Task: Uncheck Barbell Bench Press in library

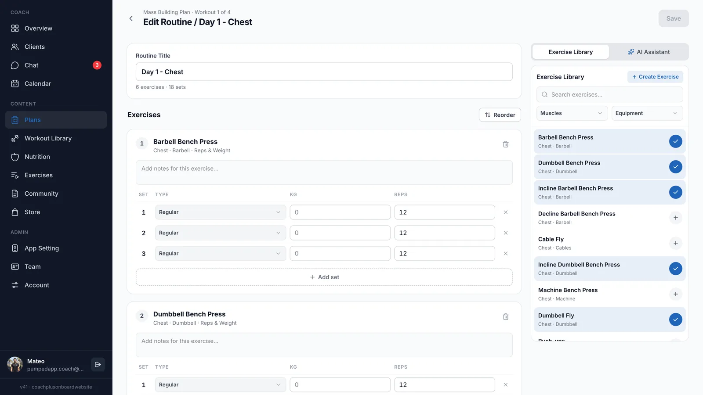Action: (x=676, y=141)
